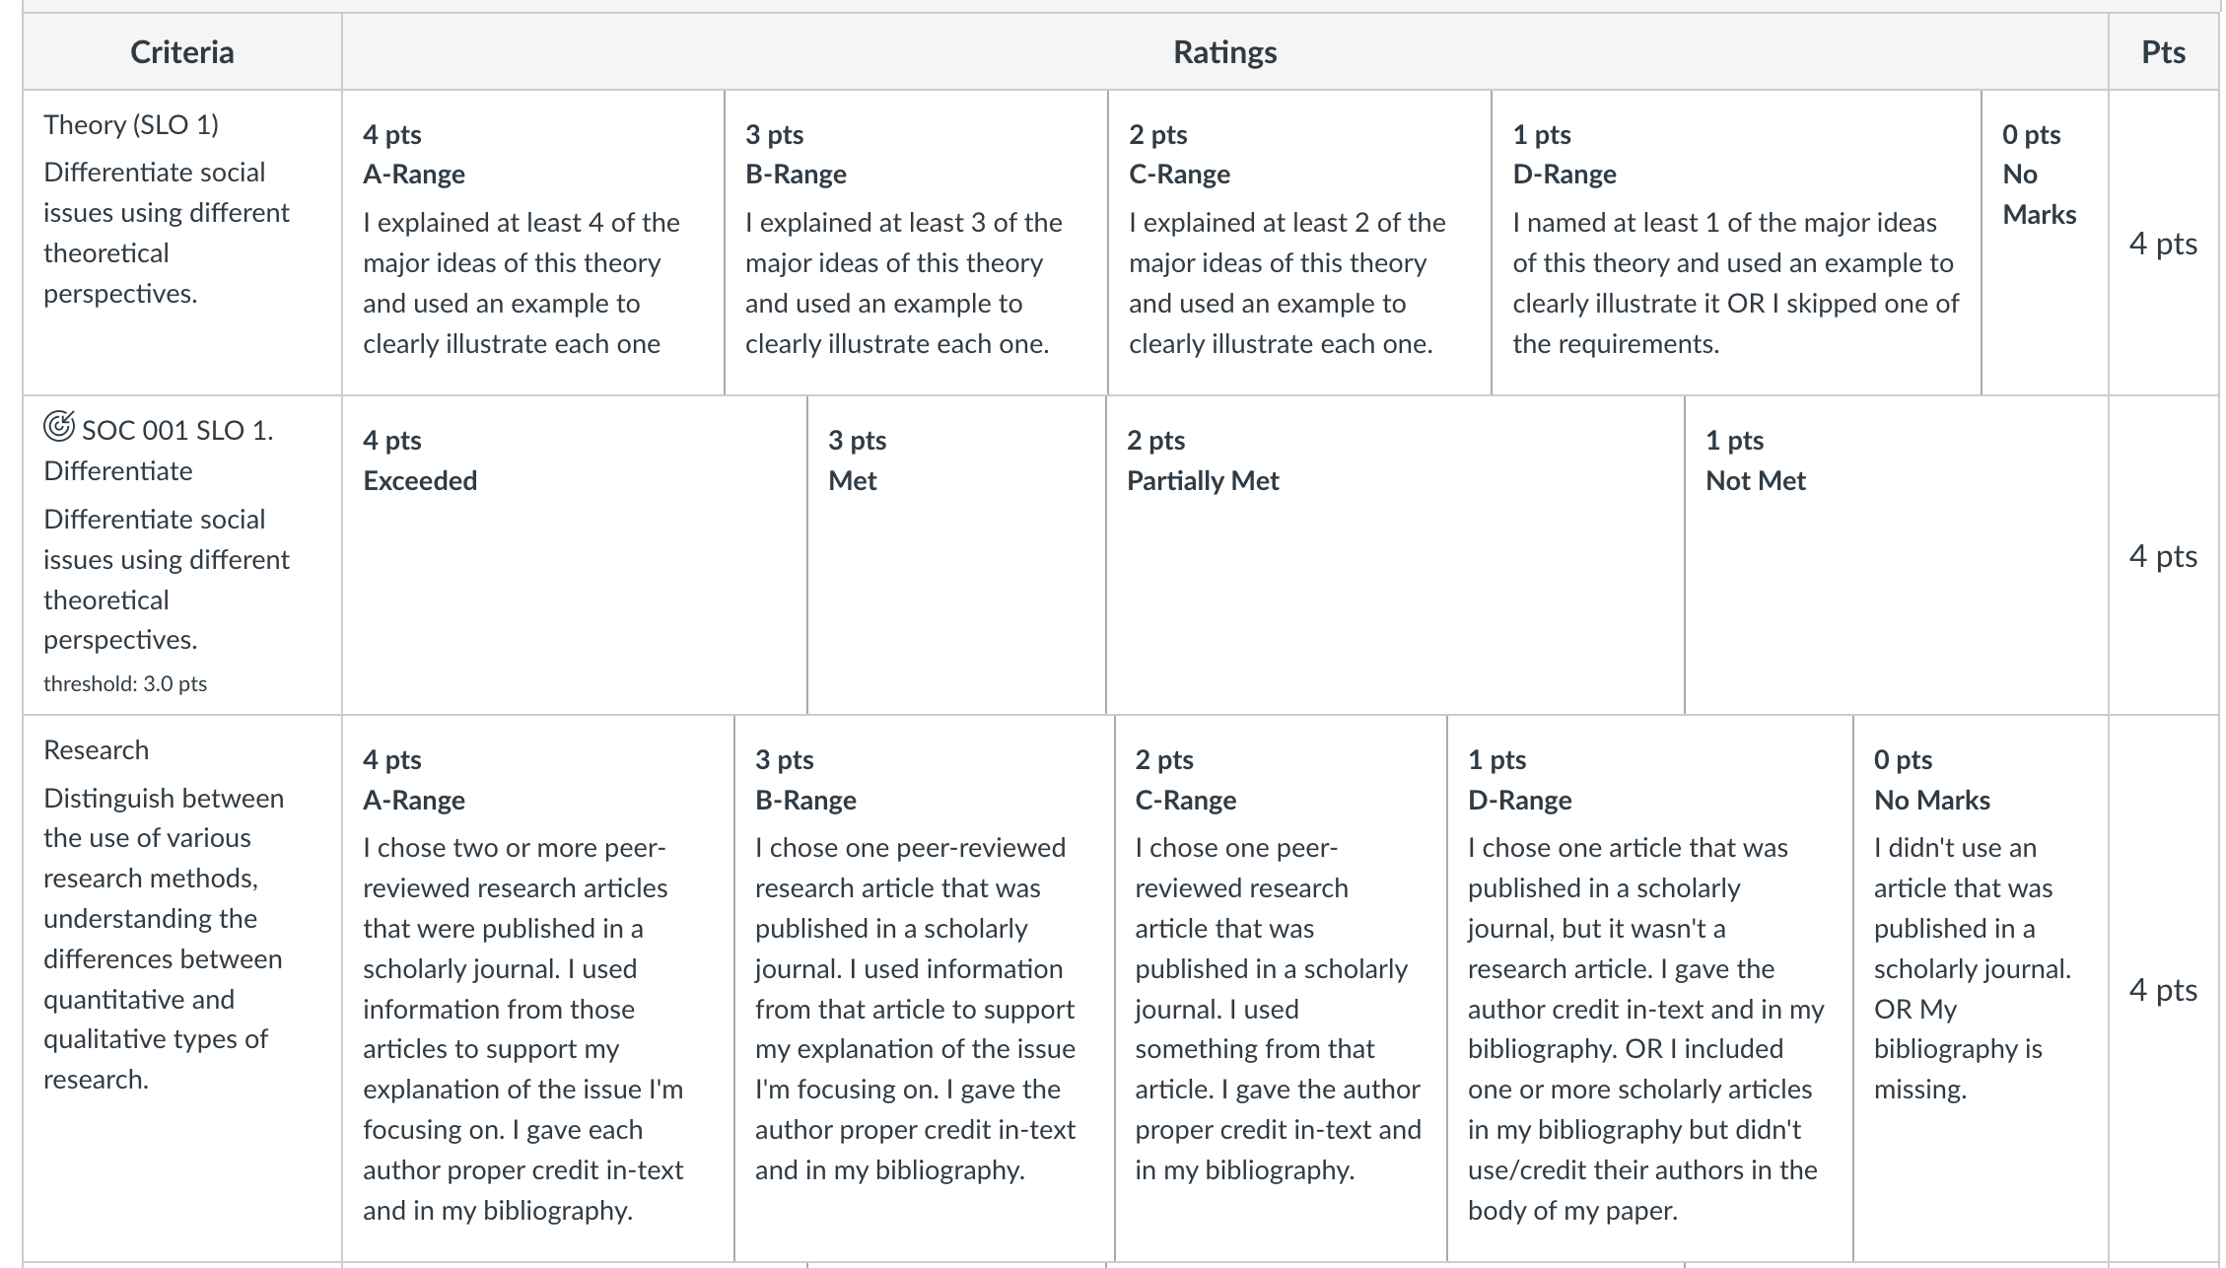Select 0 pts No Marks for Theory
The width and height of the screenshot is (2226, 1268).
click(x=2045, y=243)
